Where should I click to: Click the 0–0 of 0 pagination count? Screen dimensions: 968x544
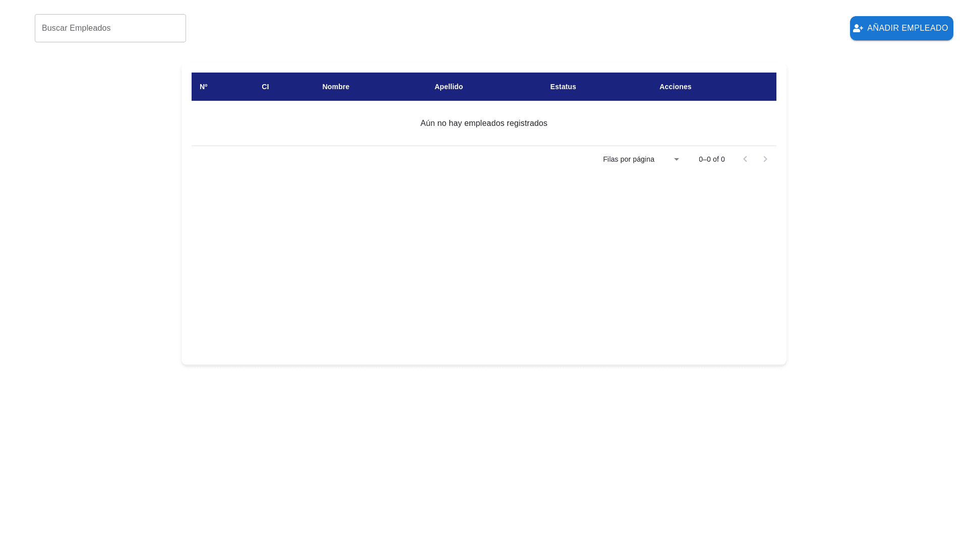click(x=711, y=159)
